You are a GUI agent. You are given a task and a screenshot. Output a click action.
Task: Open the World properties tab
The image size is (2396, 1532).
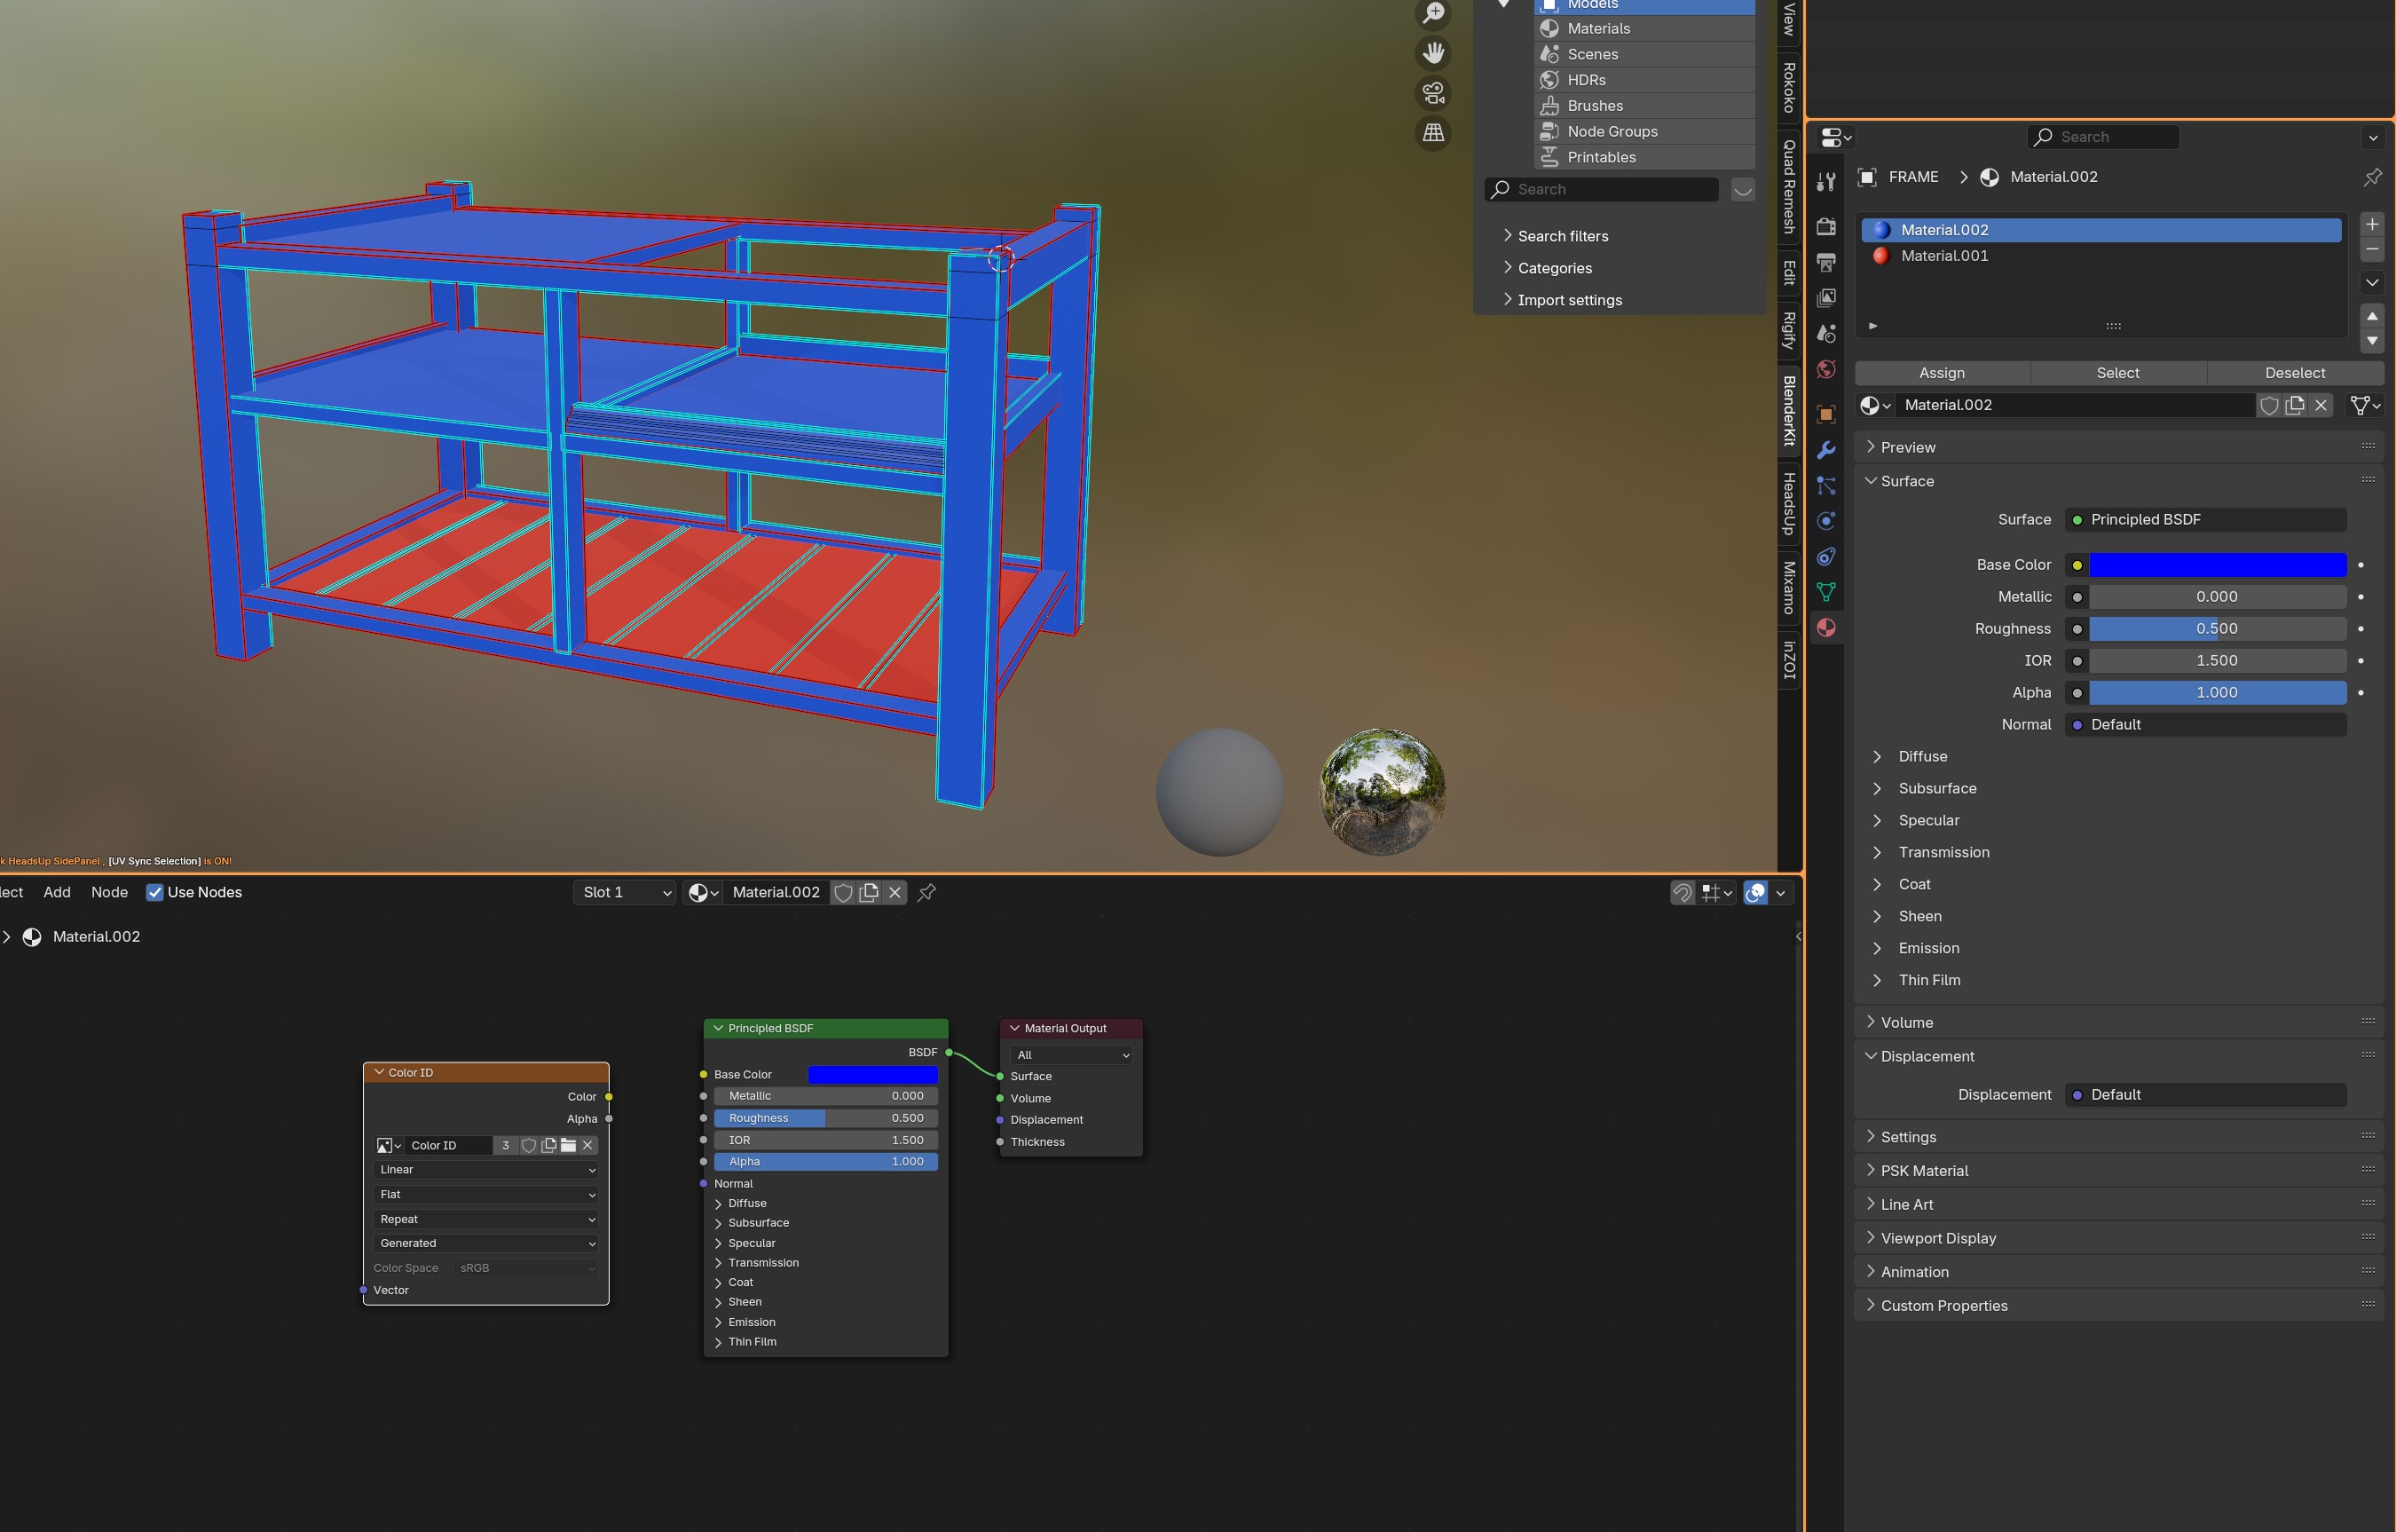(x=1826, y=369)
